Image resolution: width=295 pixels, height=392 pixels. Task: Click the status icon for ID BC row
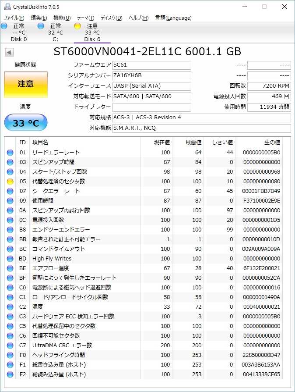[10, 249]
